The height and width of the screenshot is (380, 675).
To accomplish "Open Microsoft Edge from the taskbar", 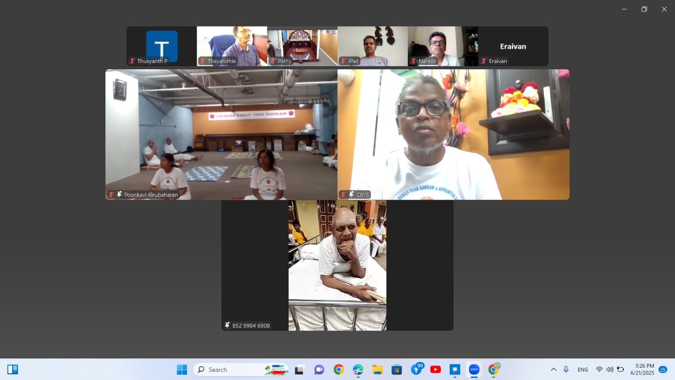I will click(x=358, y=369).
